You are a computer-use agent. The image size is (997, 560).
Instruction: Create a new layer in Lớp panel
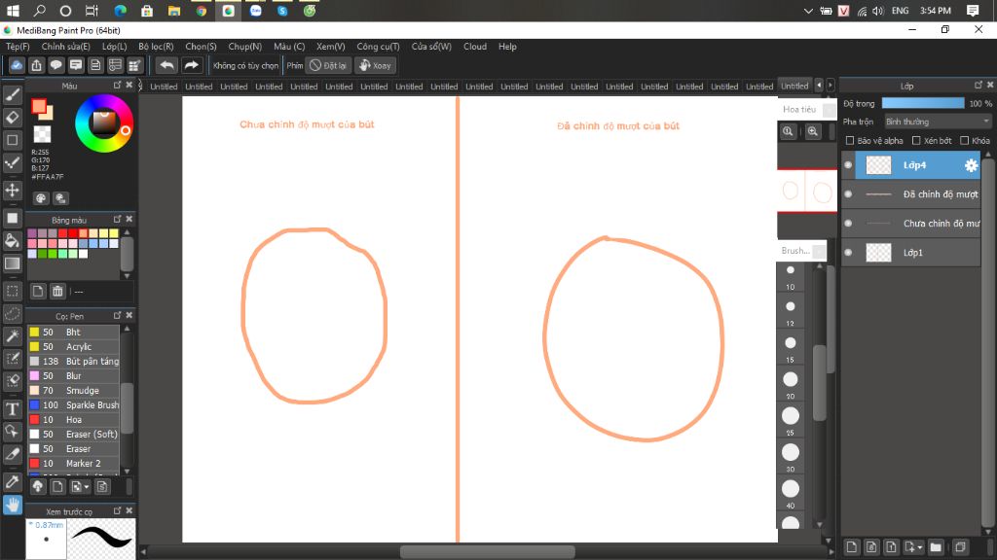point(852,546)
